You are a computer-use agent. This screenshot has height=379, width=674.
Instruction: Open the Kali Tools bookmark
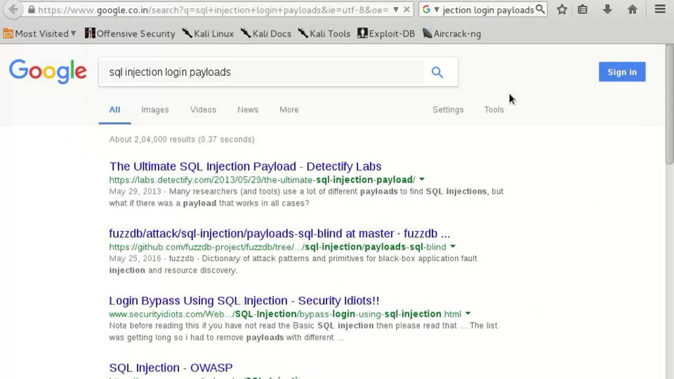[x=324, y=34]
